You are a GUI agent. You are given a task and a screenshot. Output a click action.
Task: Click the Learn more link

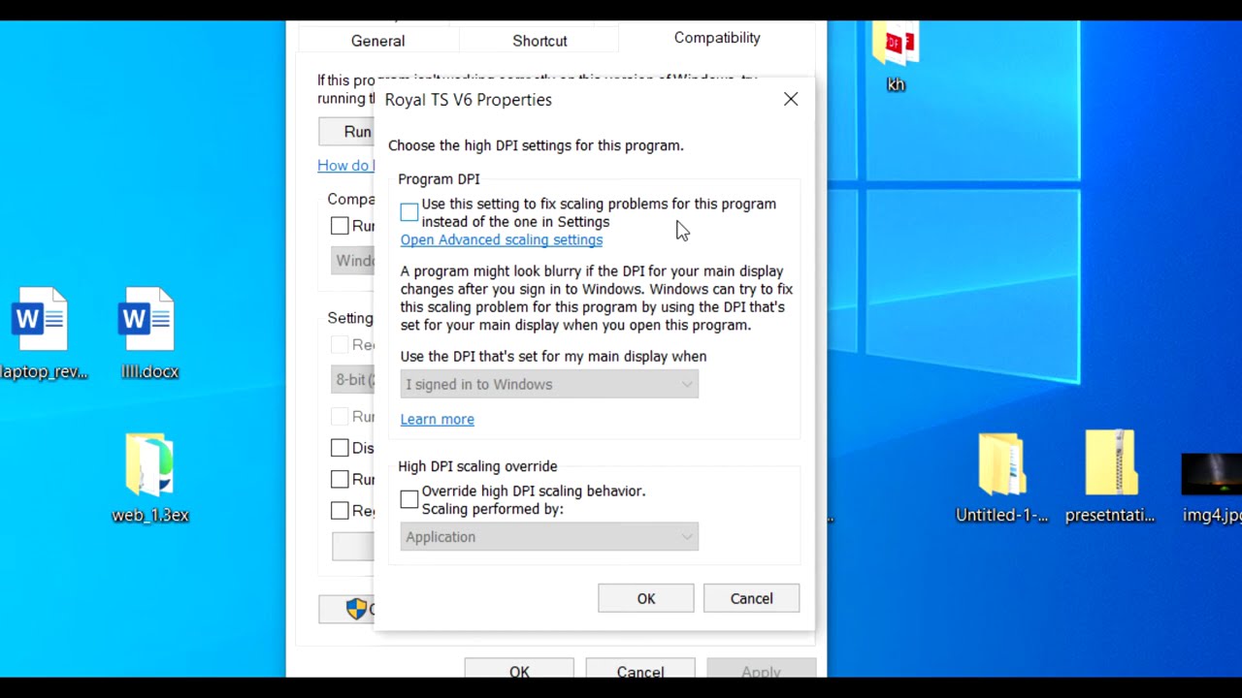pos(438,420)
